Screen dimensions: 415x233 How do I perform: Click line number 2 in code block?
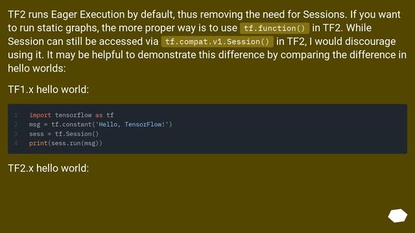(16, 124)
